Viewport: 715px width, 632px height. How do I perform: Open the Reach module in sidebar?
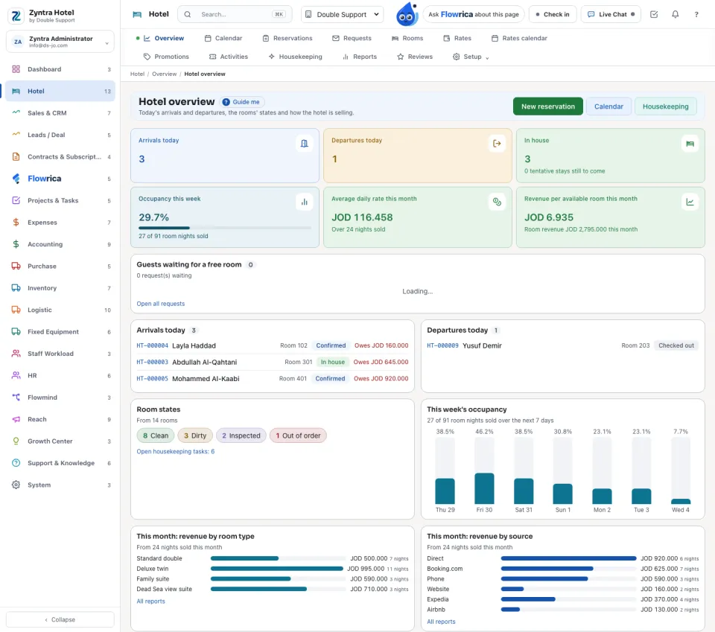[60, 419]
